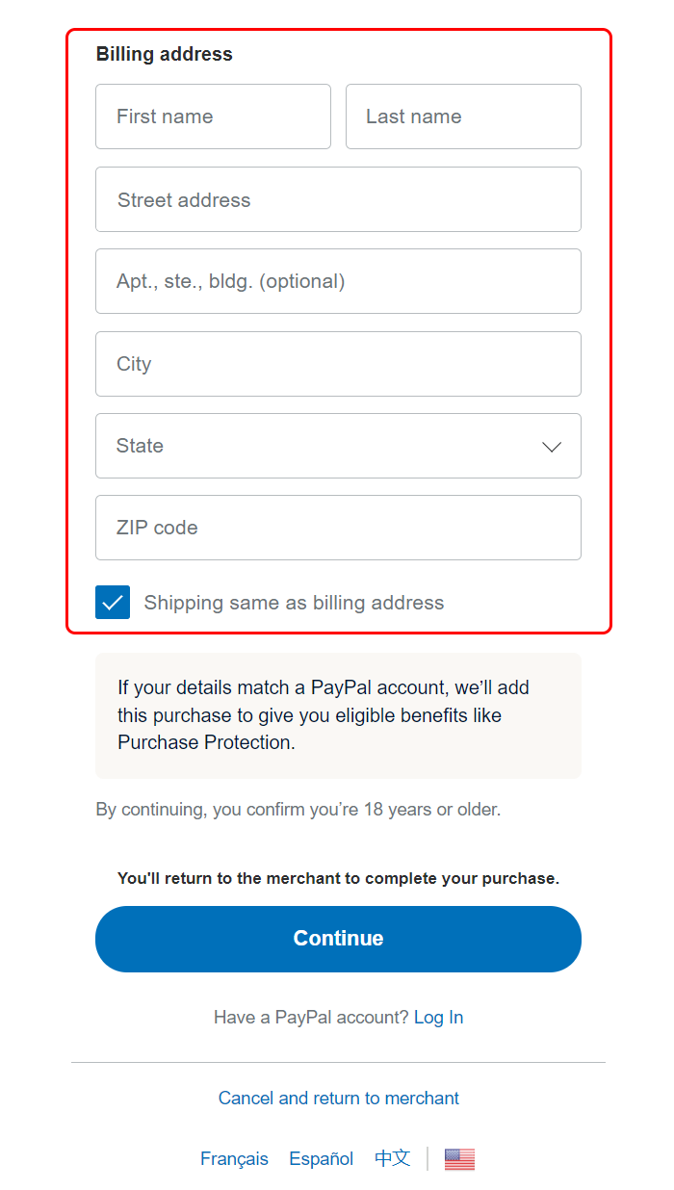Click the Billing address heading
This screenshot has height=1190, width=674.
tap(165, 55)
